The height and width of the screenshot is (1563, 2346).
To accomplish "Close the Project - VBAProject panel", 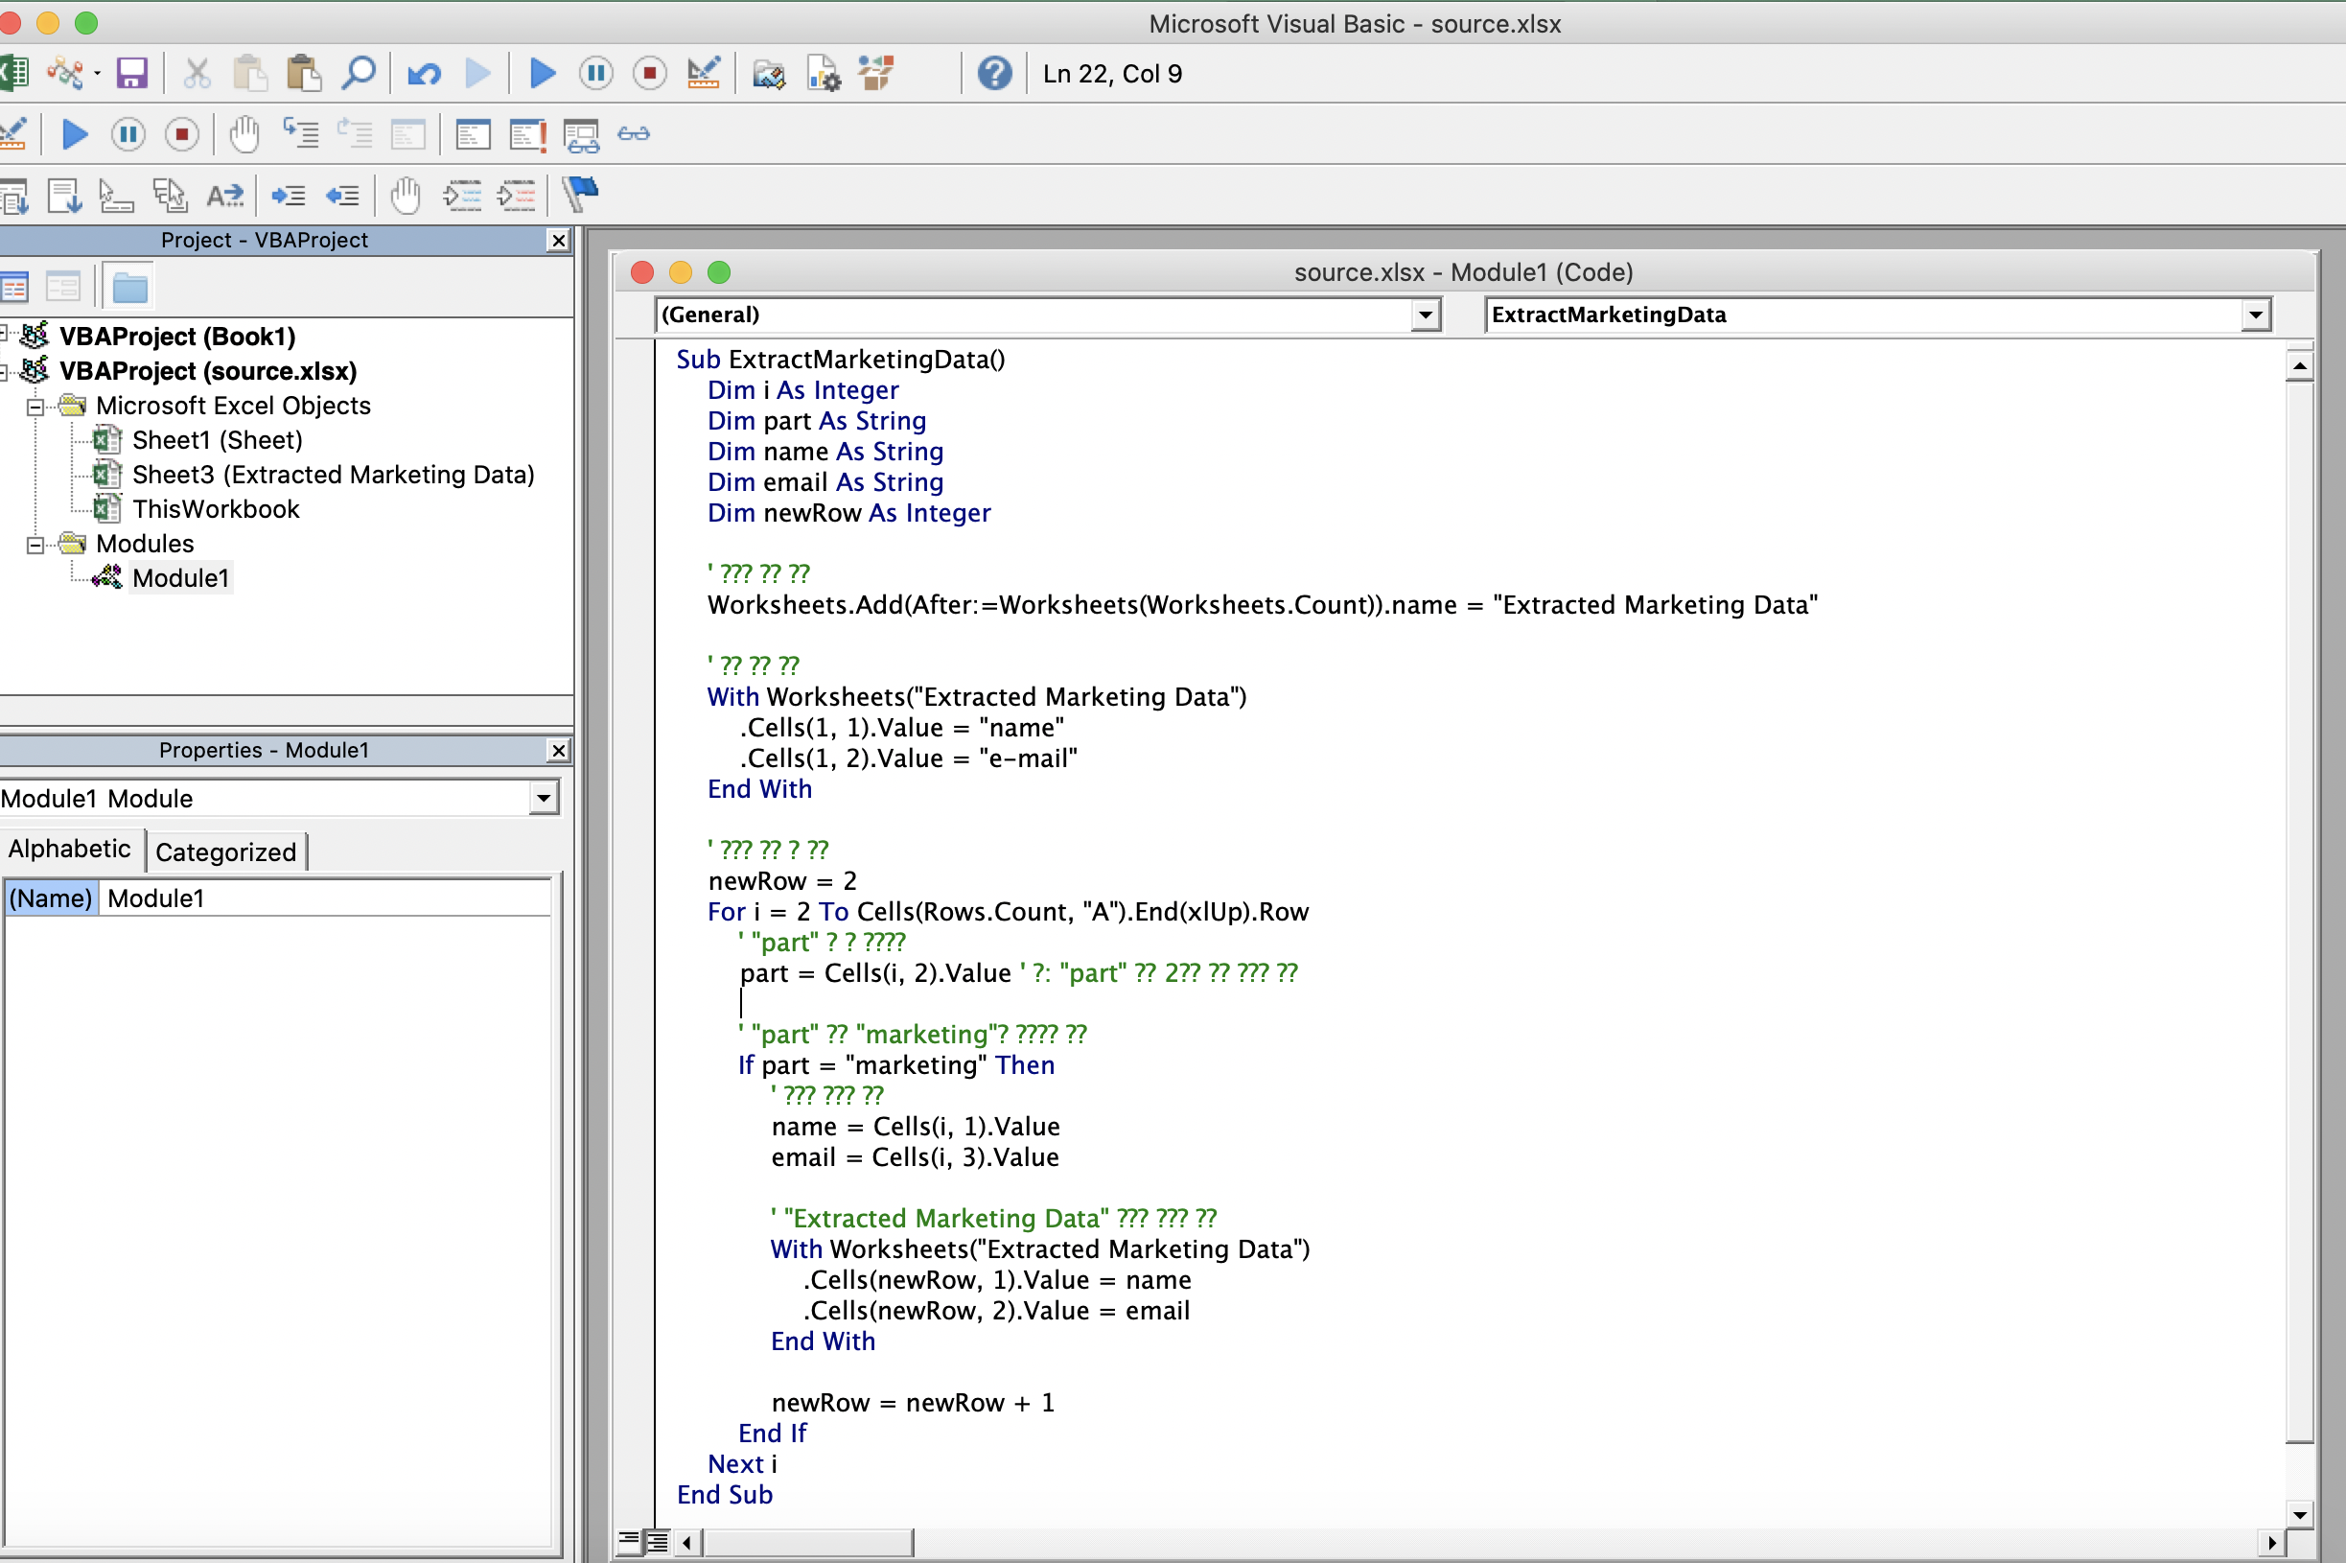I will (x=559, y=241).
